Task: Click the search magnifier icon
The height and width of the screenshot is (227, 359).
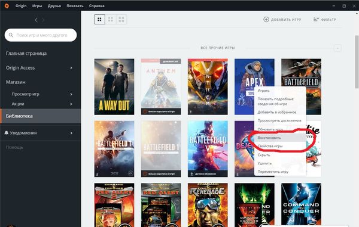Action: (x=11, y=35)
